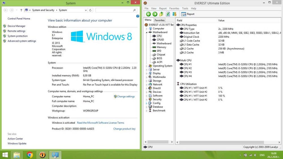Click the Multimedia icon in EVEREST tree
Viewport: 283px width, 159px height.
tap(150, 77)
